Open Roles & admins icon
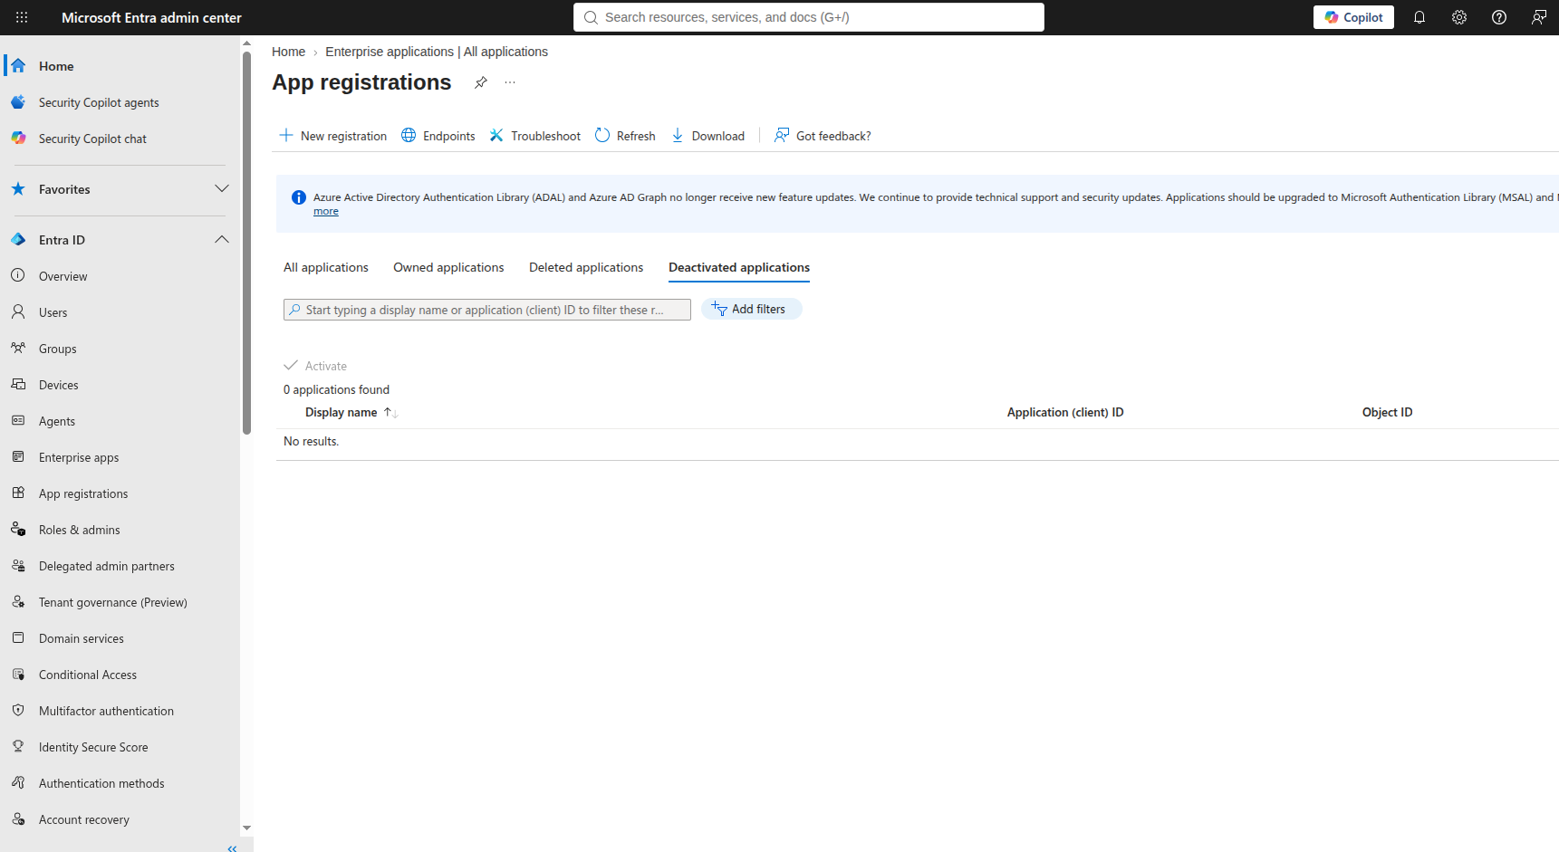Screen dimensions: 1559x852 pyautogui.click(x=18, y=529)
